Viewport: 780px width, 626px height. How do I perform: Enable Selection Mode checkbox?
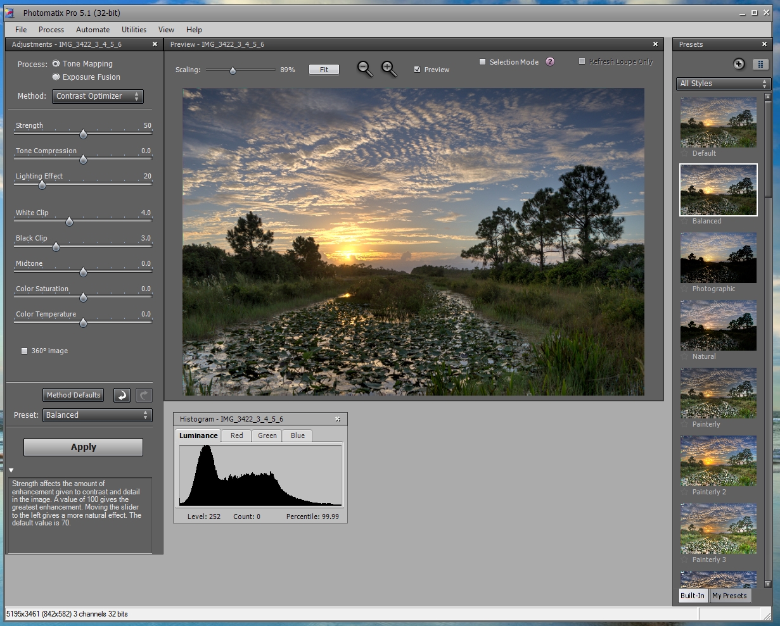pos(483,62)
